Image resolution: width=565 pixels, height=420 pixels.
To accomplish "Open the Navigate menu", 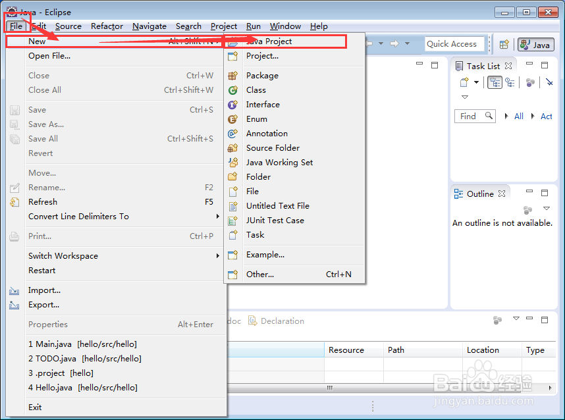I will coord(149,26).
